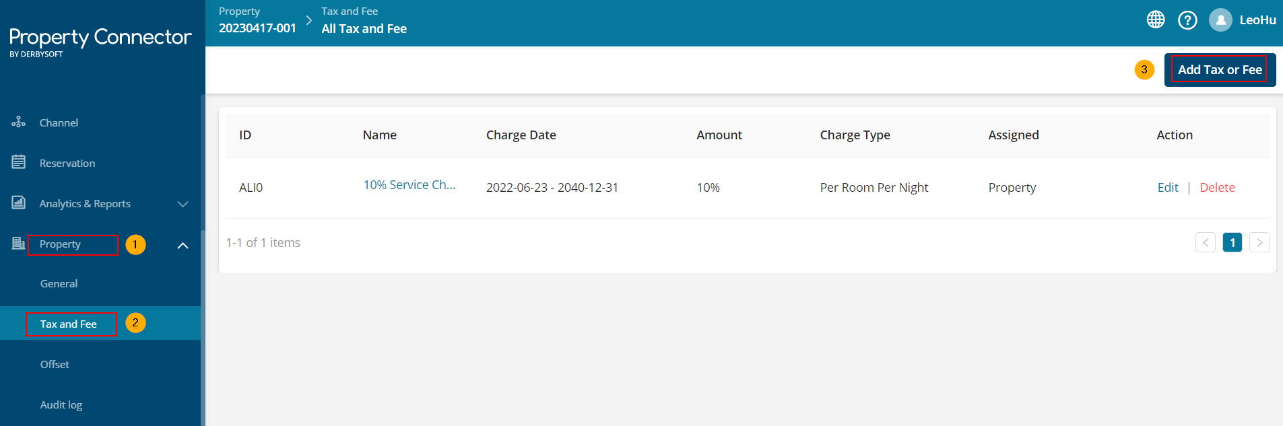Open the help question mark icon

point(1187,20)
